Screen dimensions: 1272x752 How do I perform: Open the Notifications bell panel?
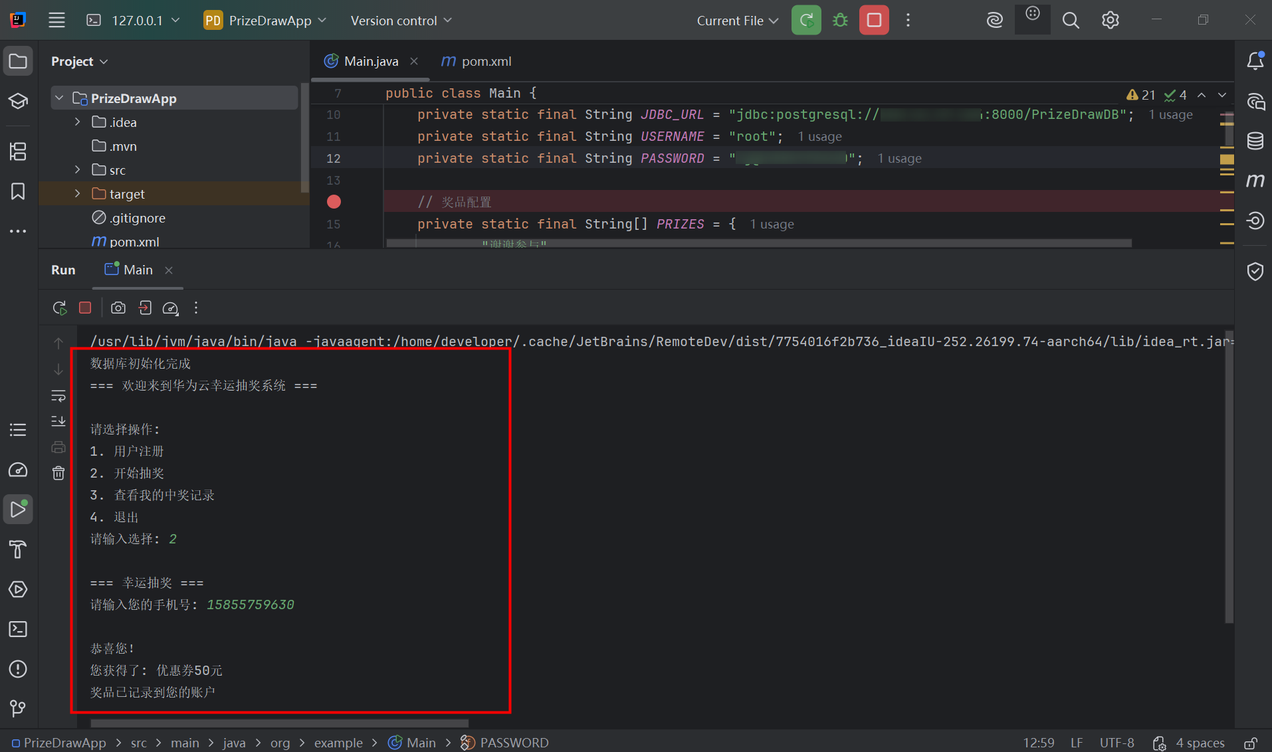click(x=1255, y=61)
